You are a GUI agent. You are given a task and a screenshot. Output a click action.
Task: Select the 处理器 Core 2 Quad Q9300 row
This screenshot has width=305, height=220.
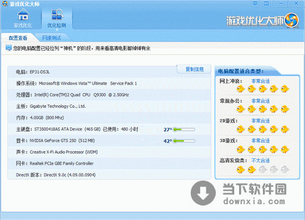(x=109, y=94)
